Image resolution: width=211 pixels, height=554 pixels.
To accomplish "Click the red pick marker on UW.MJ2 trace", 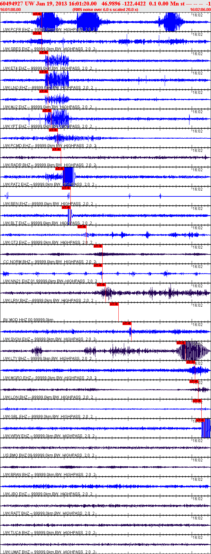I will 43,91.
